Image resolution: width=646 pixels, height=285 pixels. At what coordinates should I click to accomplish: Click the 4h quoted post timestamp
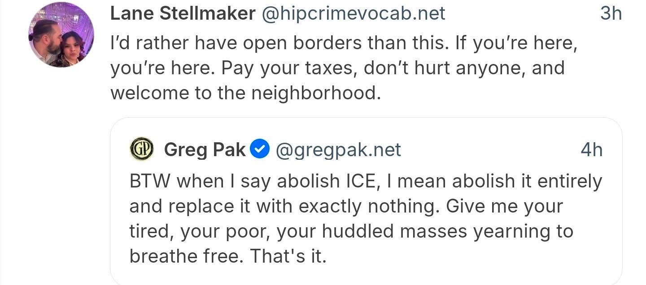[591, 150]
